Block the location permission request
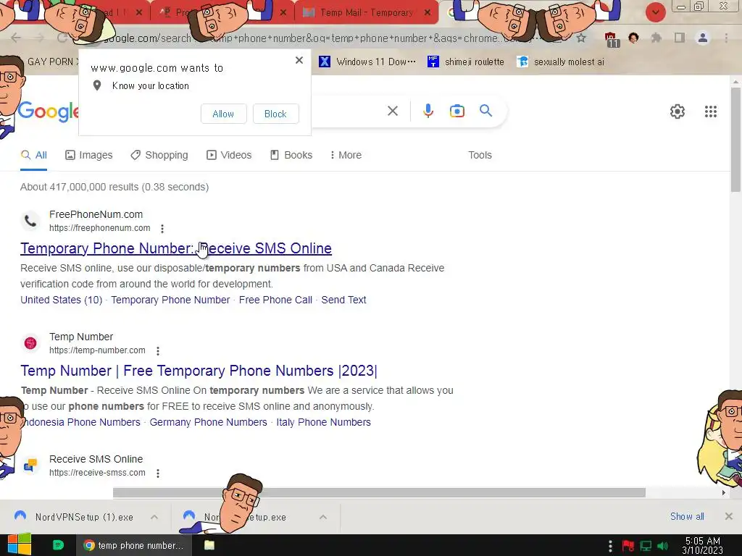Viewport: 742px width, 556px height. tap(275, 114)
